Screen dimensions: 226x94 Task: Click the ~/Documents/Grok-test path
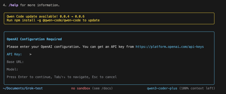[23, 88]
